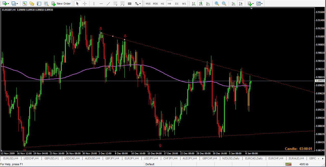Switch chart to bar chart mode
This screenshot has height=167, width=326.
pos(194,4)
